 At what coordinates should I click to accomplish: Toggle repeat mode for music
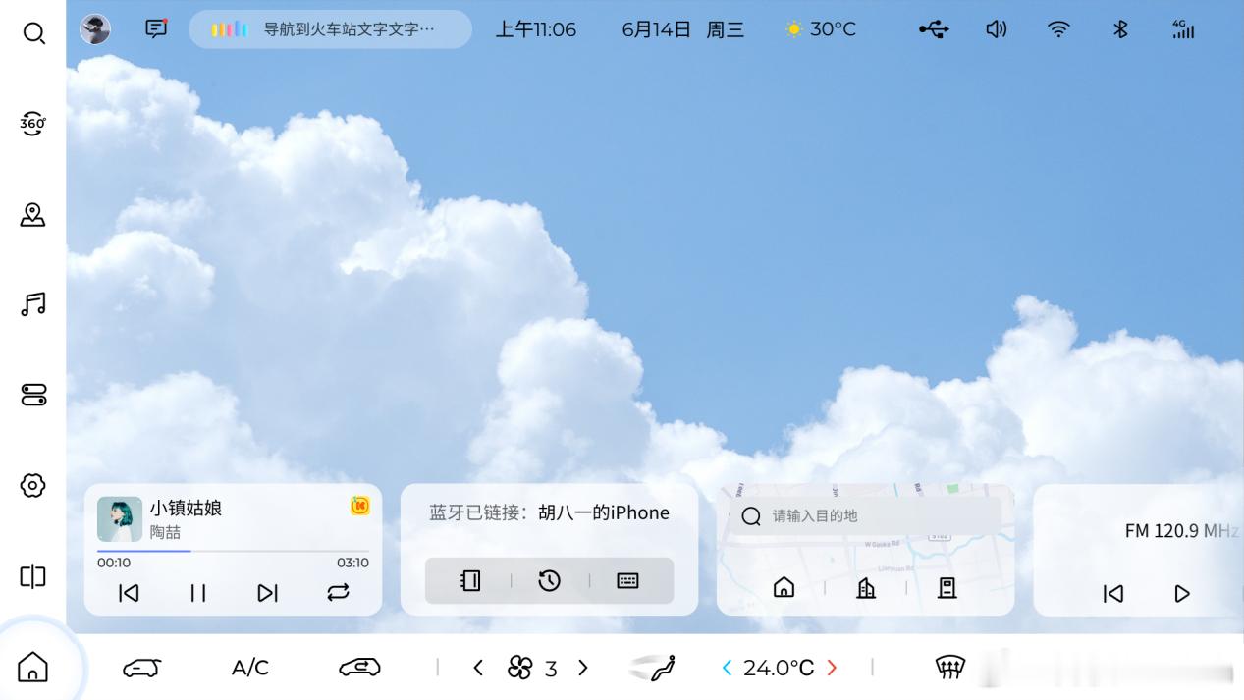338,593
